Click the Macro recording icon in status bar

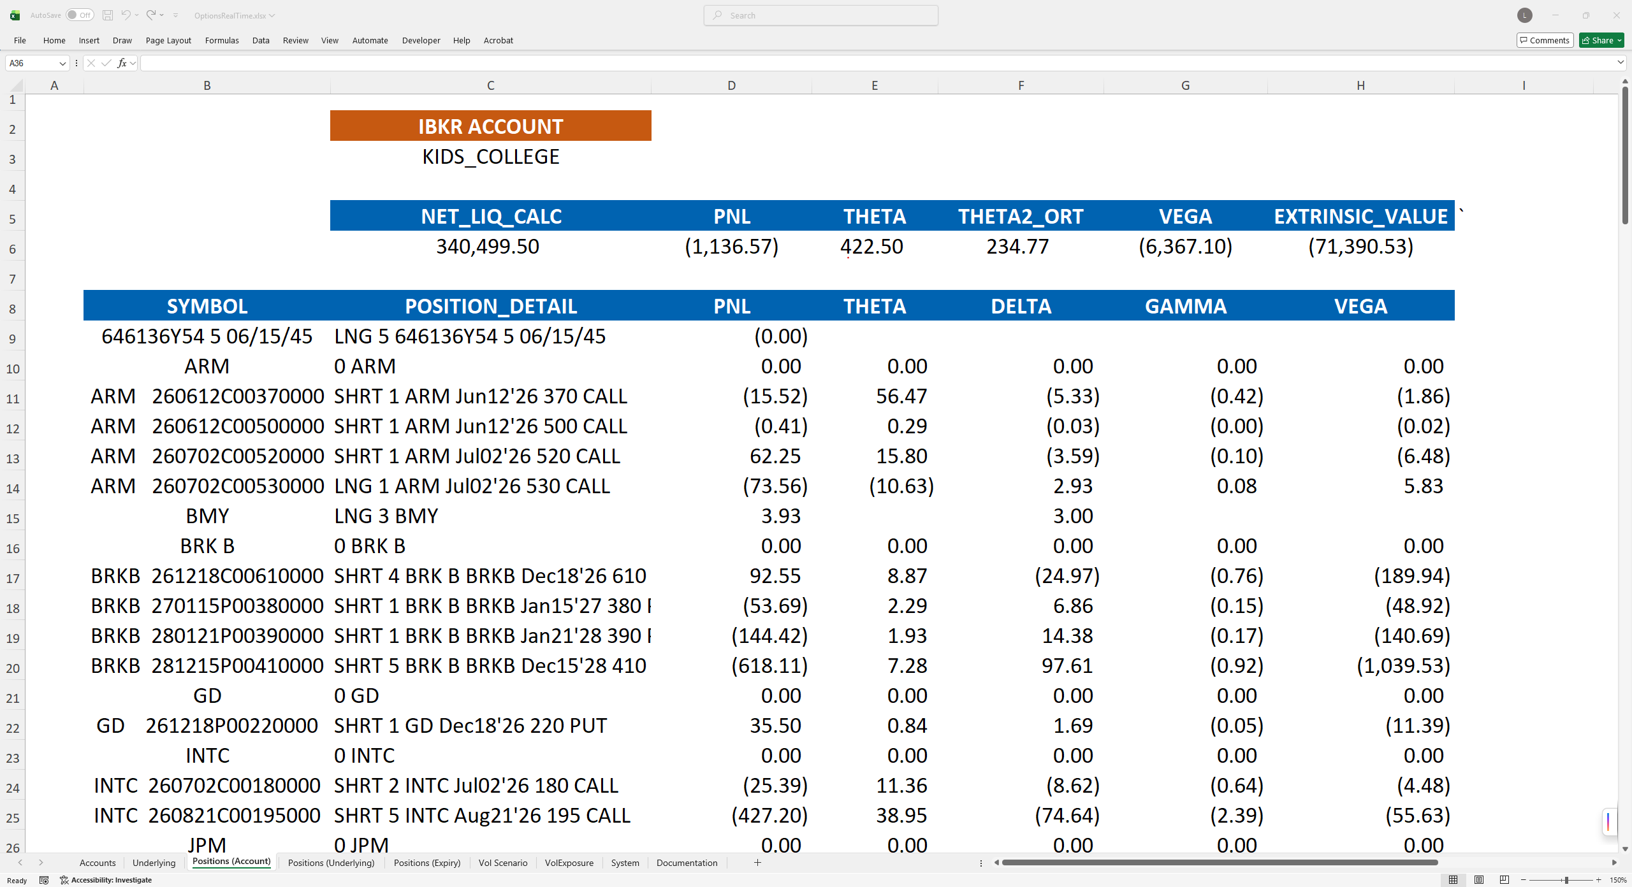(x=44, y=880)
